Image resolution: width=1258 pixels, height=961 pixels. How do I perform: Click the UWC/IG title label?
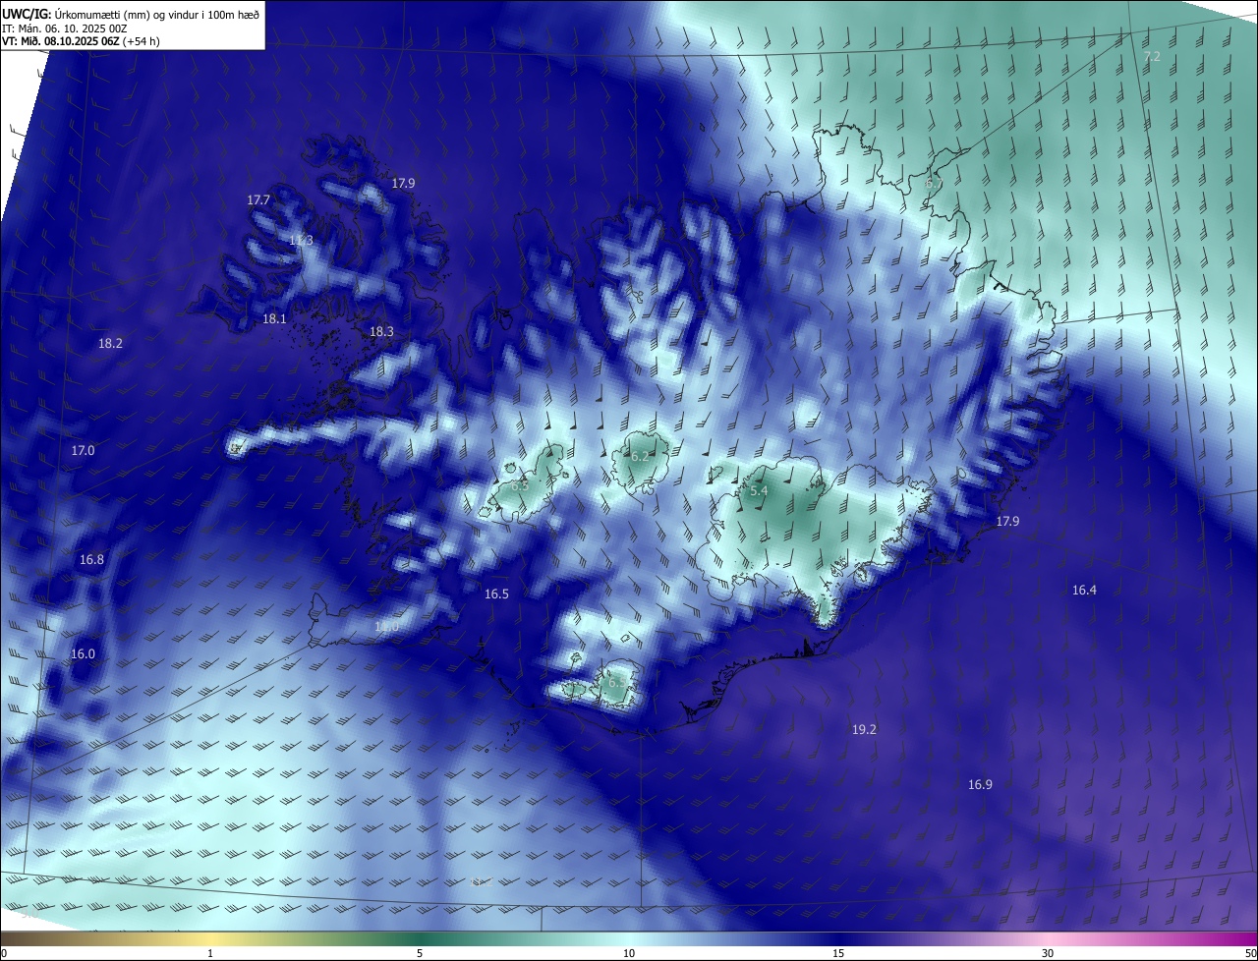point(27,14)
